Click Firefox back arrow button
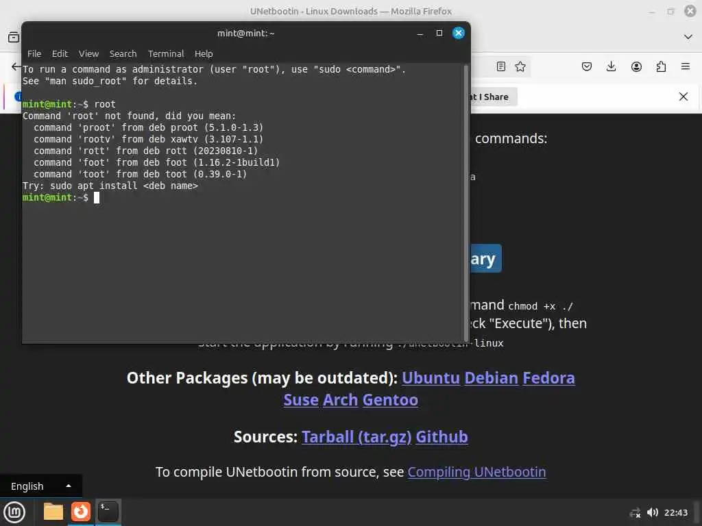The height and width of the screenshot is (526, 702). 16,66
